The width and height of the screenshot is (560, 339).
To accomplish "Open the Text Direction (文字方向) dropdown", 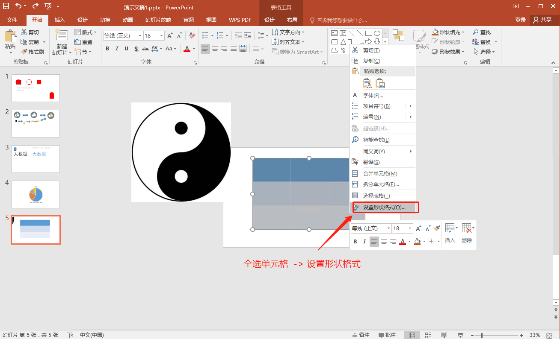I will pos(288,32).
